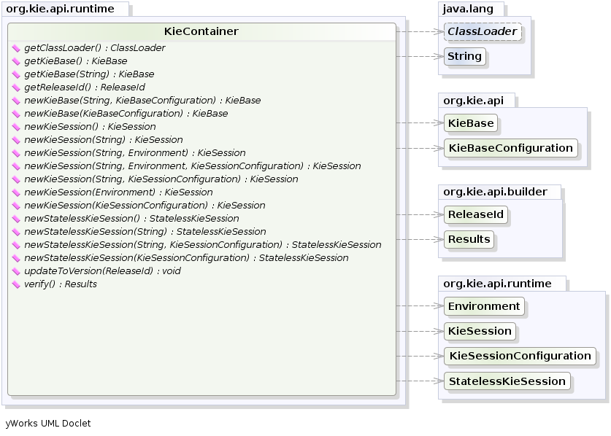Select the icon next to newStatelessKieSession() method
Image resolution: width=611 pixels, height=436 pixels.
click(18, 218)
